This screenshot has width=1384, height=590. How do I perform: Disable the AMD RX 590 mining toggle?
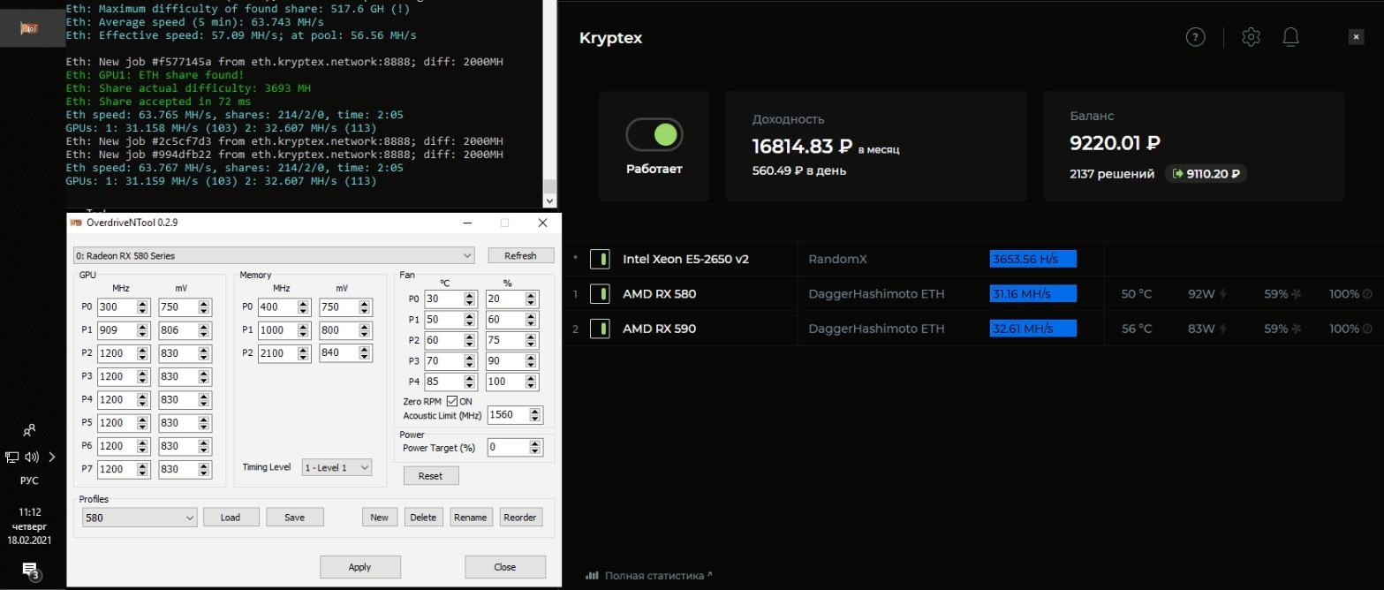tap(600, 329)
